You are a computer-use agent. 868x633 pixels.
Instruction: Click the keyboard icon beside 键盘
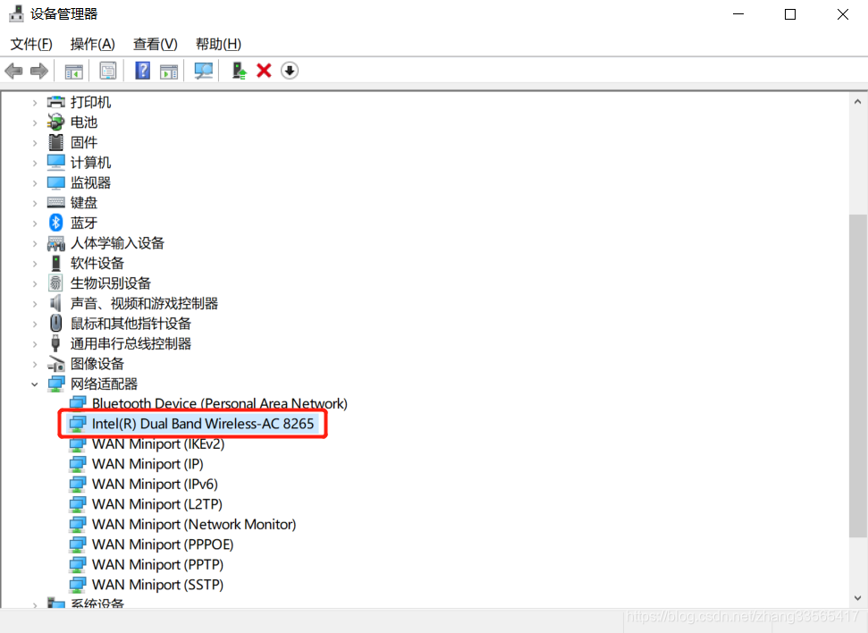pos(56,203)
